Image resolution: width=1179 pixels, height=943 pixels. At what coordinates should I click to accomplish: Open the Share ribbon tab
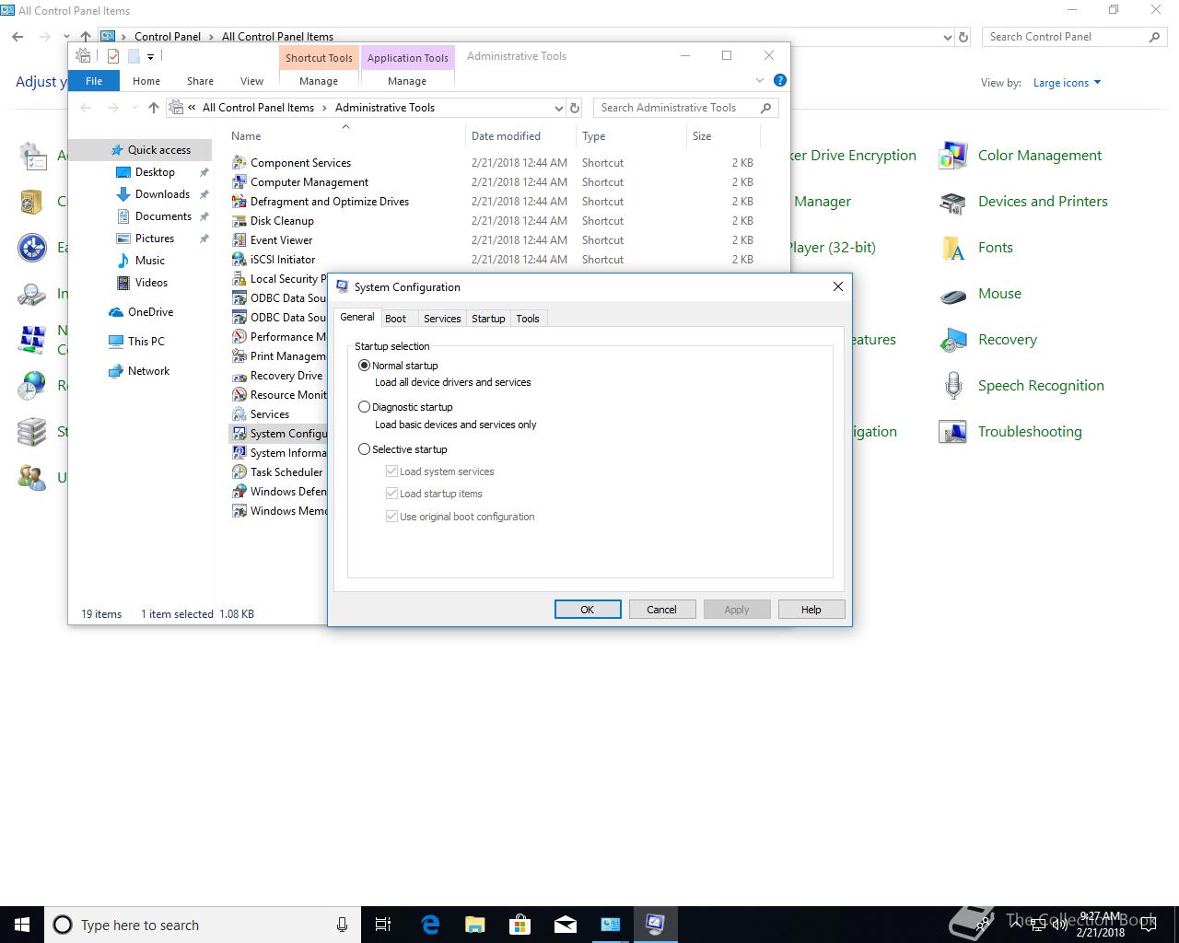coord(200,81)
